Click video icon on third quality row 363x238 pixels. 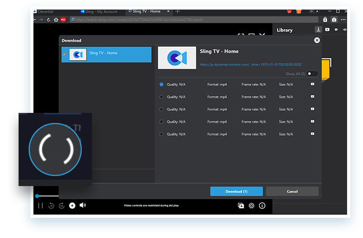[x=313, y=109]
